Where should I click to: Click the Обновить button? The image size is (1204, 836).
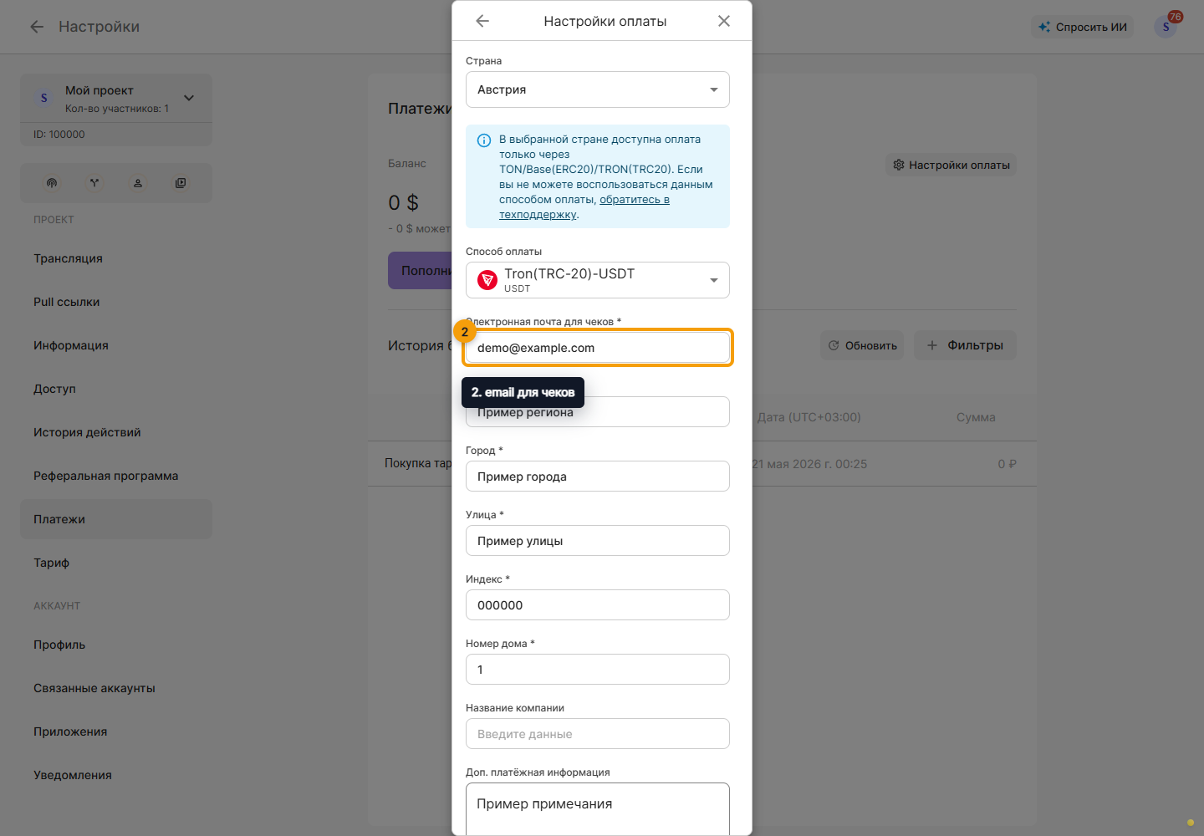click(x=862, y=345)
